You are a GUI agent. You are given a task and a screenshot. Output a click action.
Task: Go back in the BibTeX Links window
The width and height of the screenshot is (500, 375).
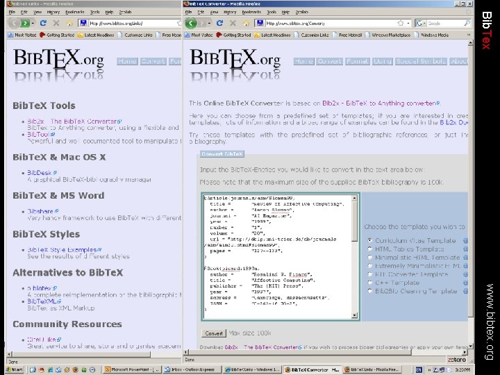click(x=14, y=23)
